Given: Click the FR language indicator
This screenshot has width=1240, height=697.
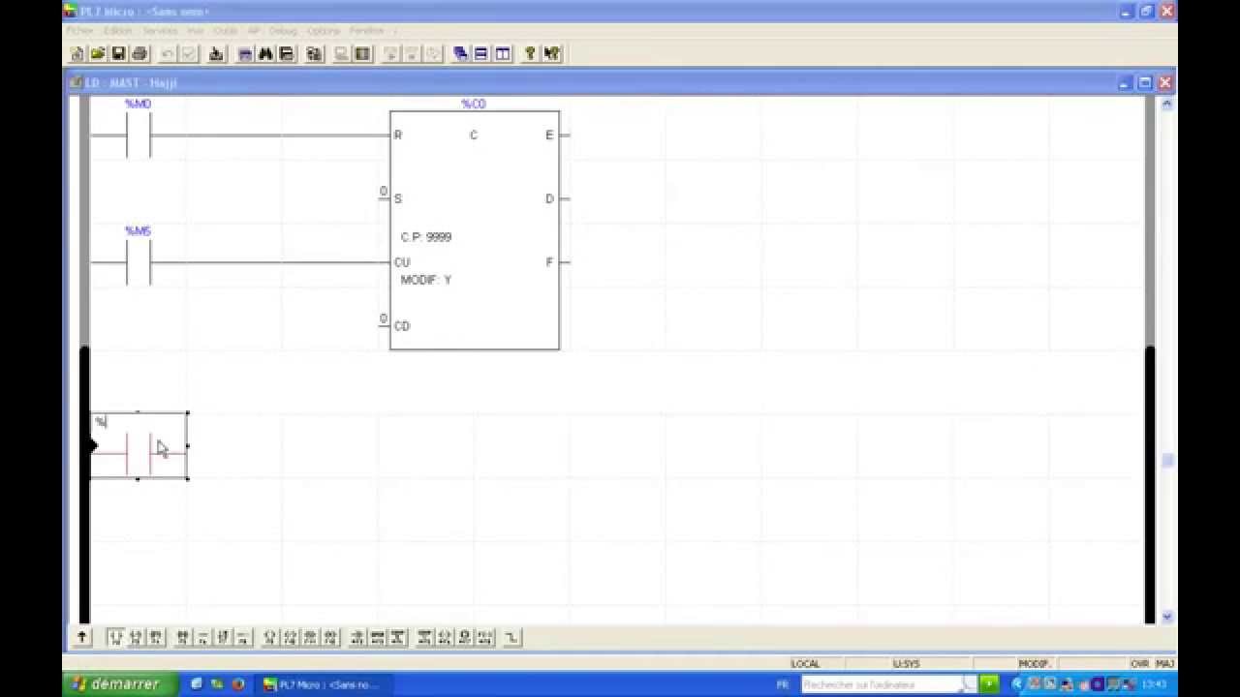Looking at the screenshot, I should (783, 684).
